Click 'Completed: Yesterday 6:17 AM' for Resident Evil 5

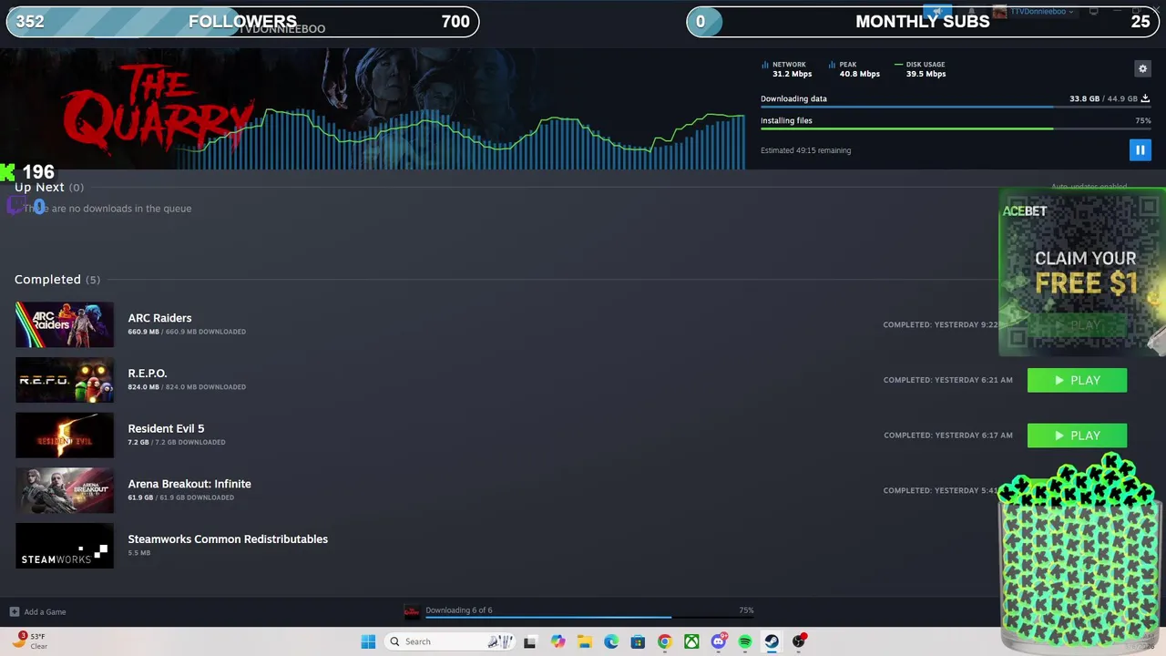tap(947, 436)
